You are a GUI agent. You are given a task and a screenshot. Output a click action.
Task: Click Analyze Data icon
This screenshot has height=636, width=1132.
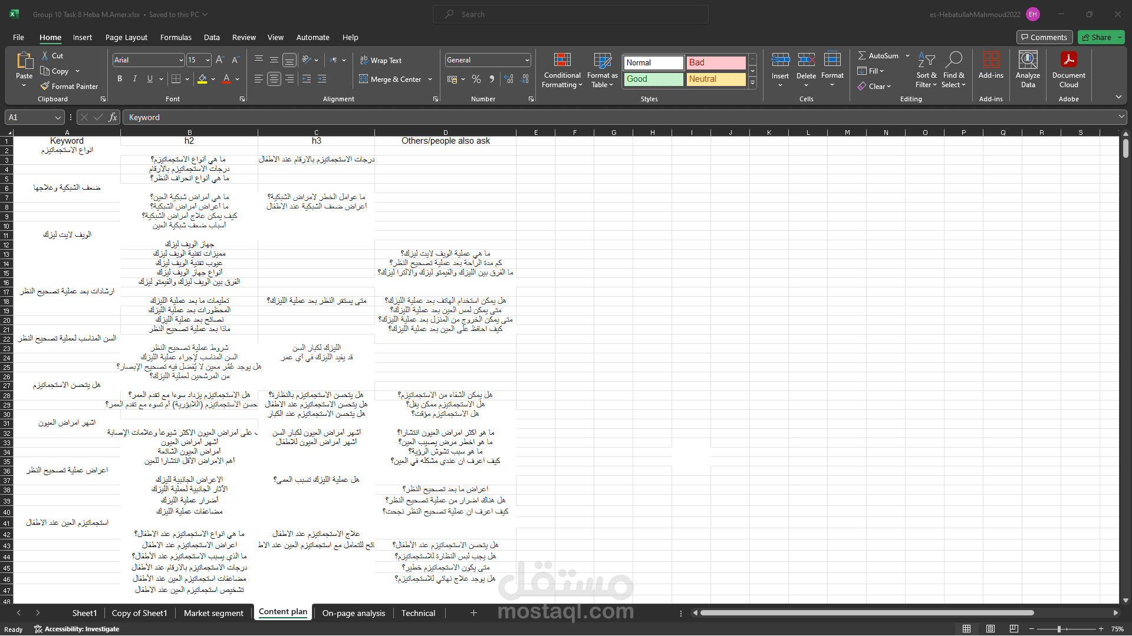[1028, 60]
